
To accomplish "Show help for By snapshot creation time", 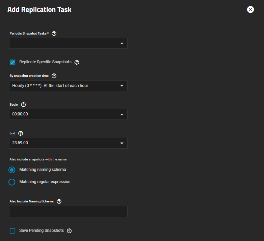I will (x=54, y=76).
